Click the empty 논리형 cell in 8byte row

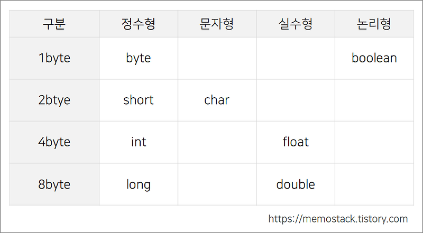[374, 184]
